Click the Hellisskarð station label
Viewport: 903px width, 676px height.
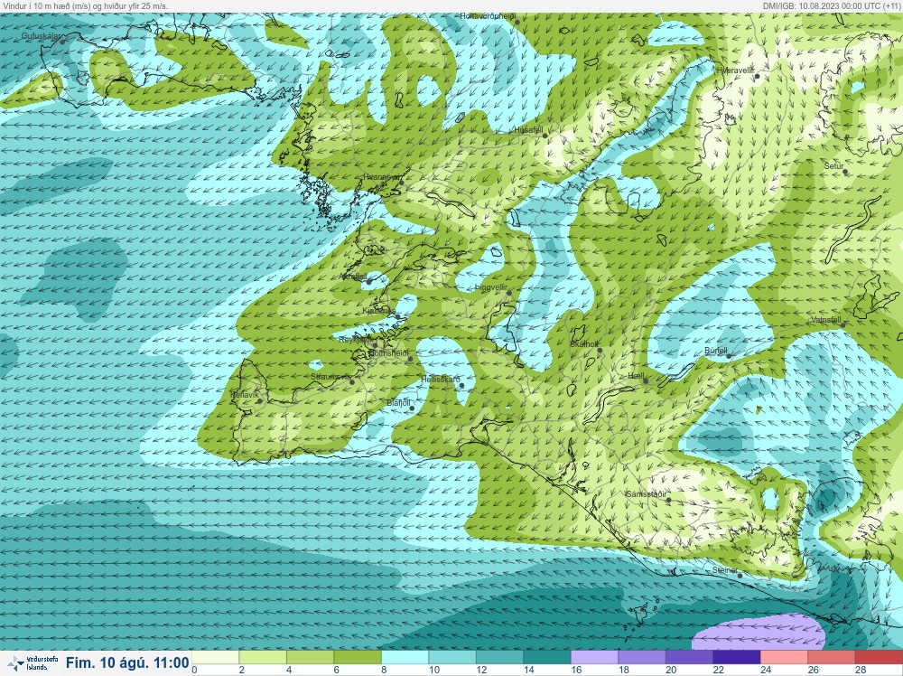441,380
